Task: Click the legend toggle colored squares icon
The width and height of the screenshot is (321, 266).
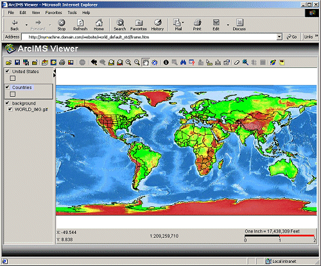Action: point(71,63)
